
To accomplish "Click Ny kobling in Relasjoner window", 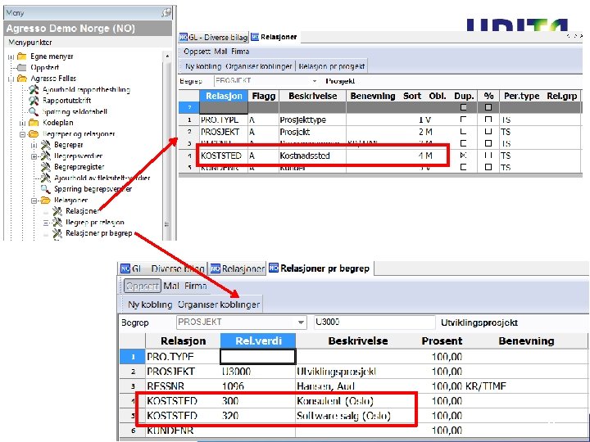I will (x=203, y=66).
